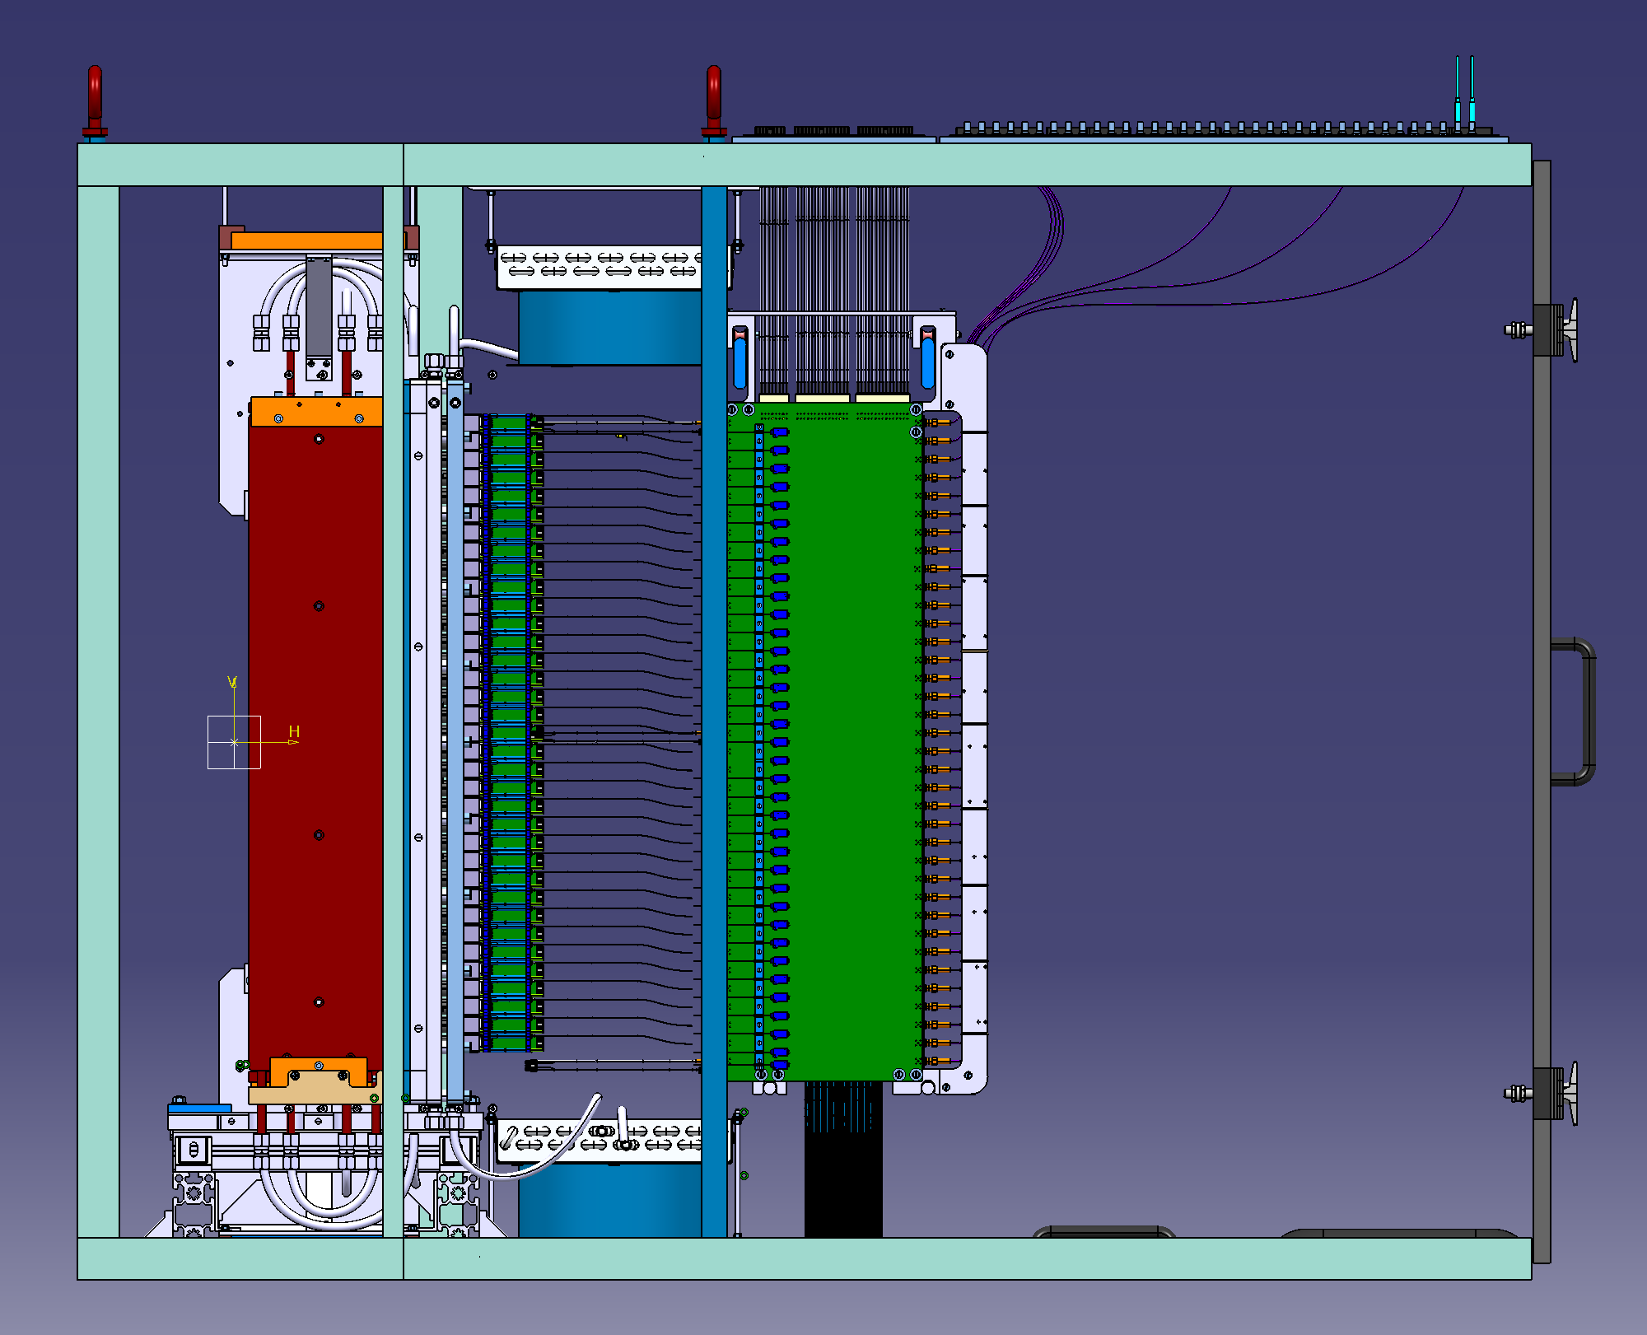The image size is (1647, 1335).
Task: Pick the upper latch on the right door
Action: (1542, 330)
